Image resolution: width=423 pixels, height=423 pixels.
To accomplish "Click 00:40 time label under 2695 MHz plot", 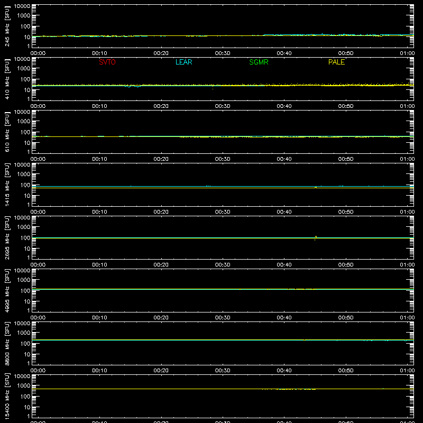I will 284,265.
